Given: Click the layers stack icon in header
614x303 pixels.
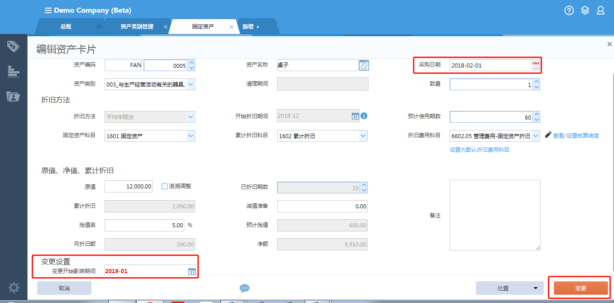Looking at the screenshot, I should coord(585,10).
